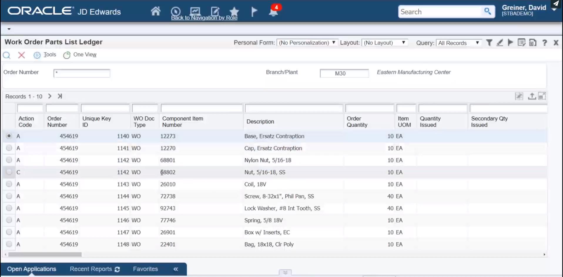Select the radio button for Bag, 18x18 row
Image resolution: width=563 pixels, height=277 pixels.
point(9,244)
